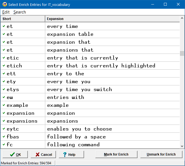Select the 'entry that is currently highlighted' row
This screenshot has height=166, width=185.
(101, 66)
